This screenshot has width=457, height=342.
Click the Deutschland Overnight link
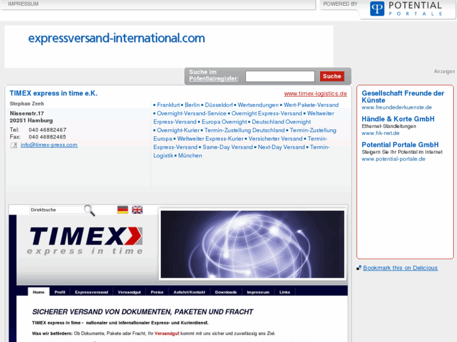click(281, 122)
